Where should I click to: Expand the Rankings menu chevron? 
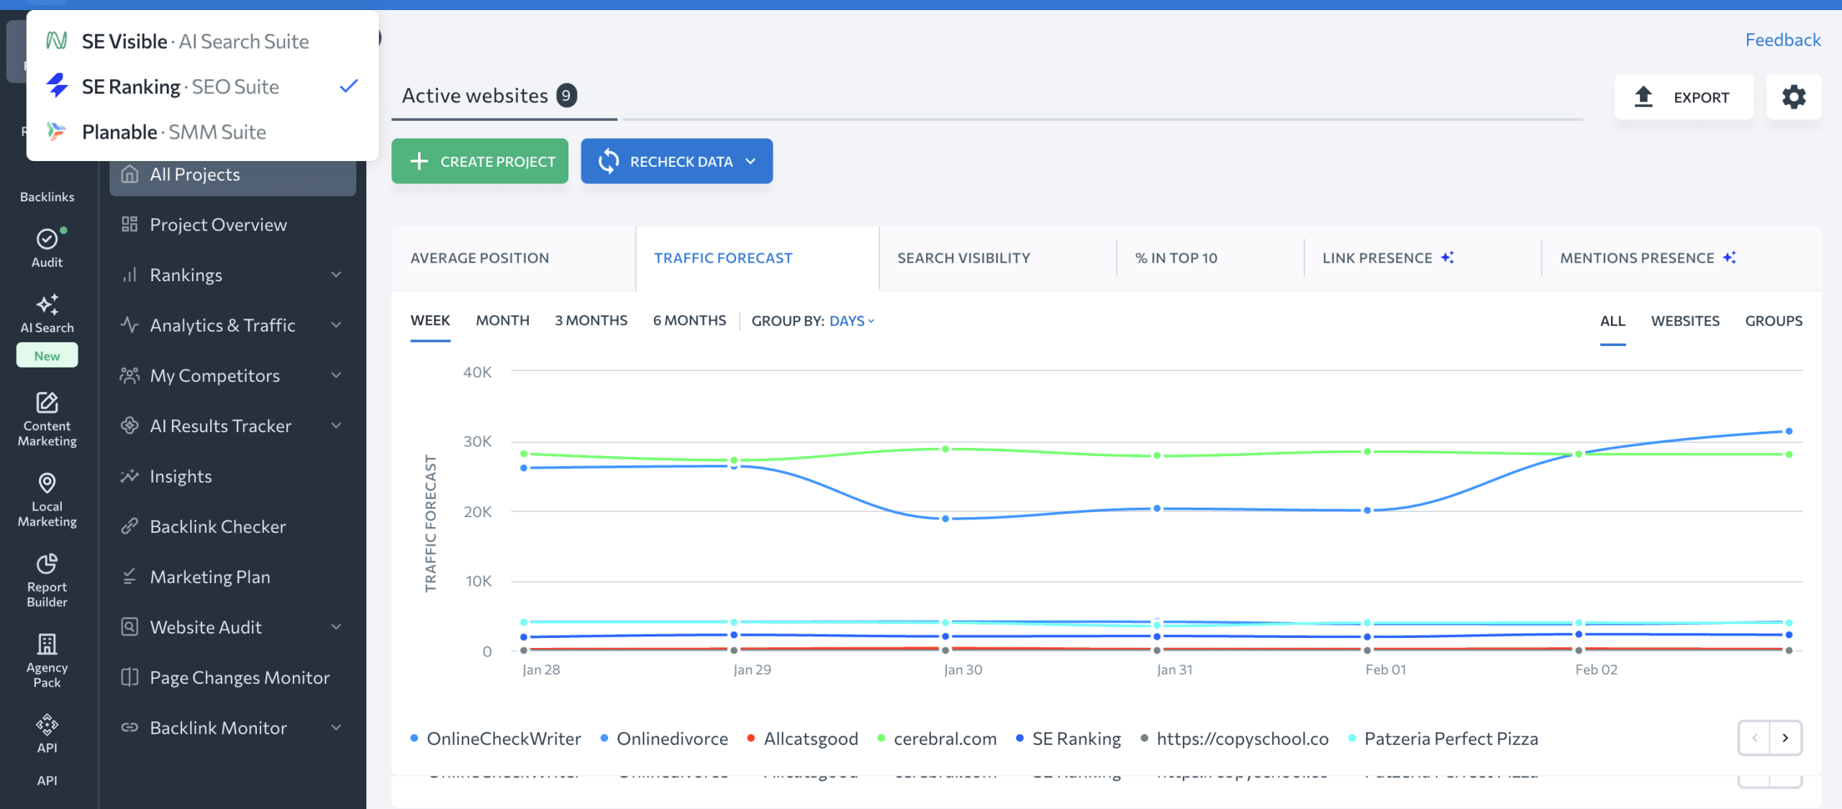pos(336,275)
